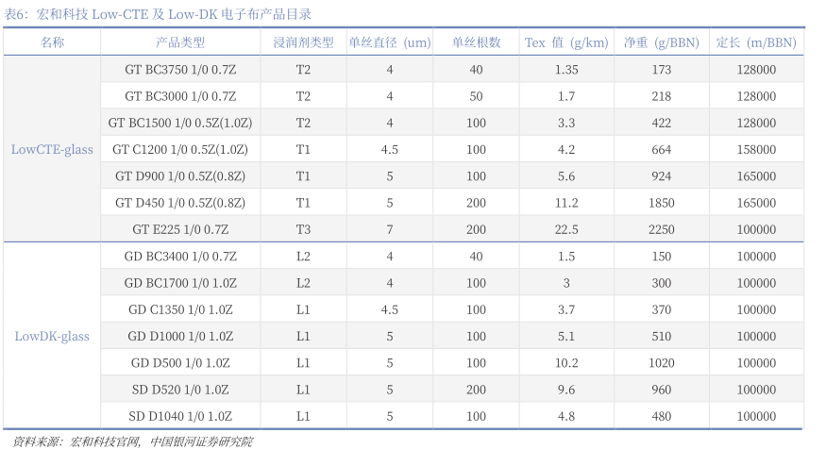
Task: Click the 资料来源 source note text
Action: point(132,441)
